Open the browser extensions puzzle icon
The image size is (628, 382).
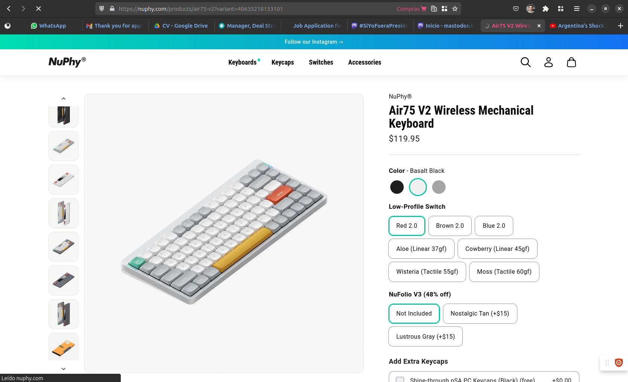[545, 9]
